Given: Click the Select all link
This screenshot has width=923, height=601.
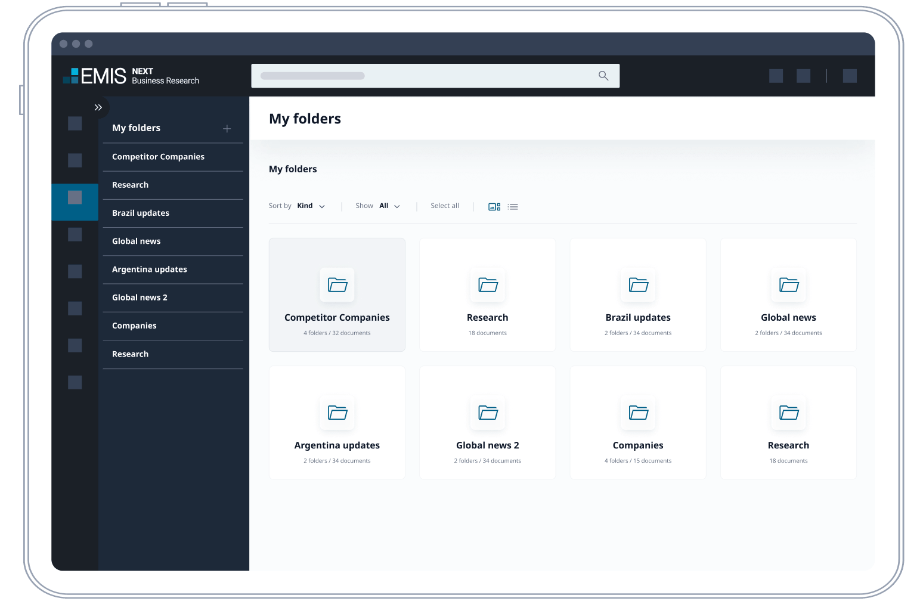Looking at the screenshot, I should click(445, 206).
